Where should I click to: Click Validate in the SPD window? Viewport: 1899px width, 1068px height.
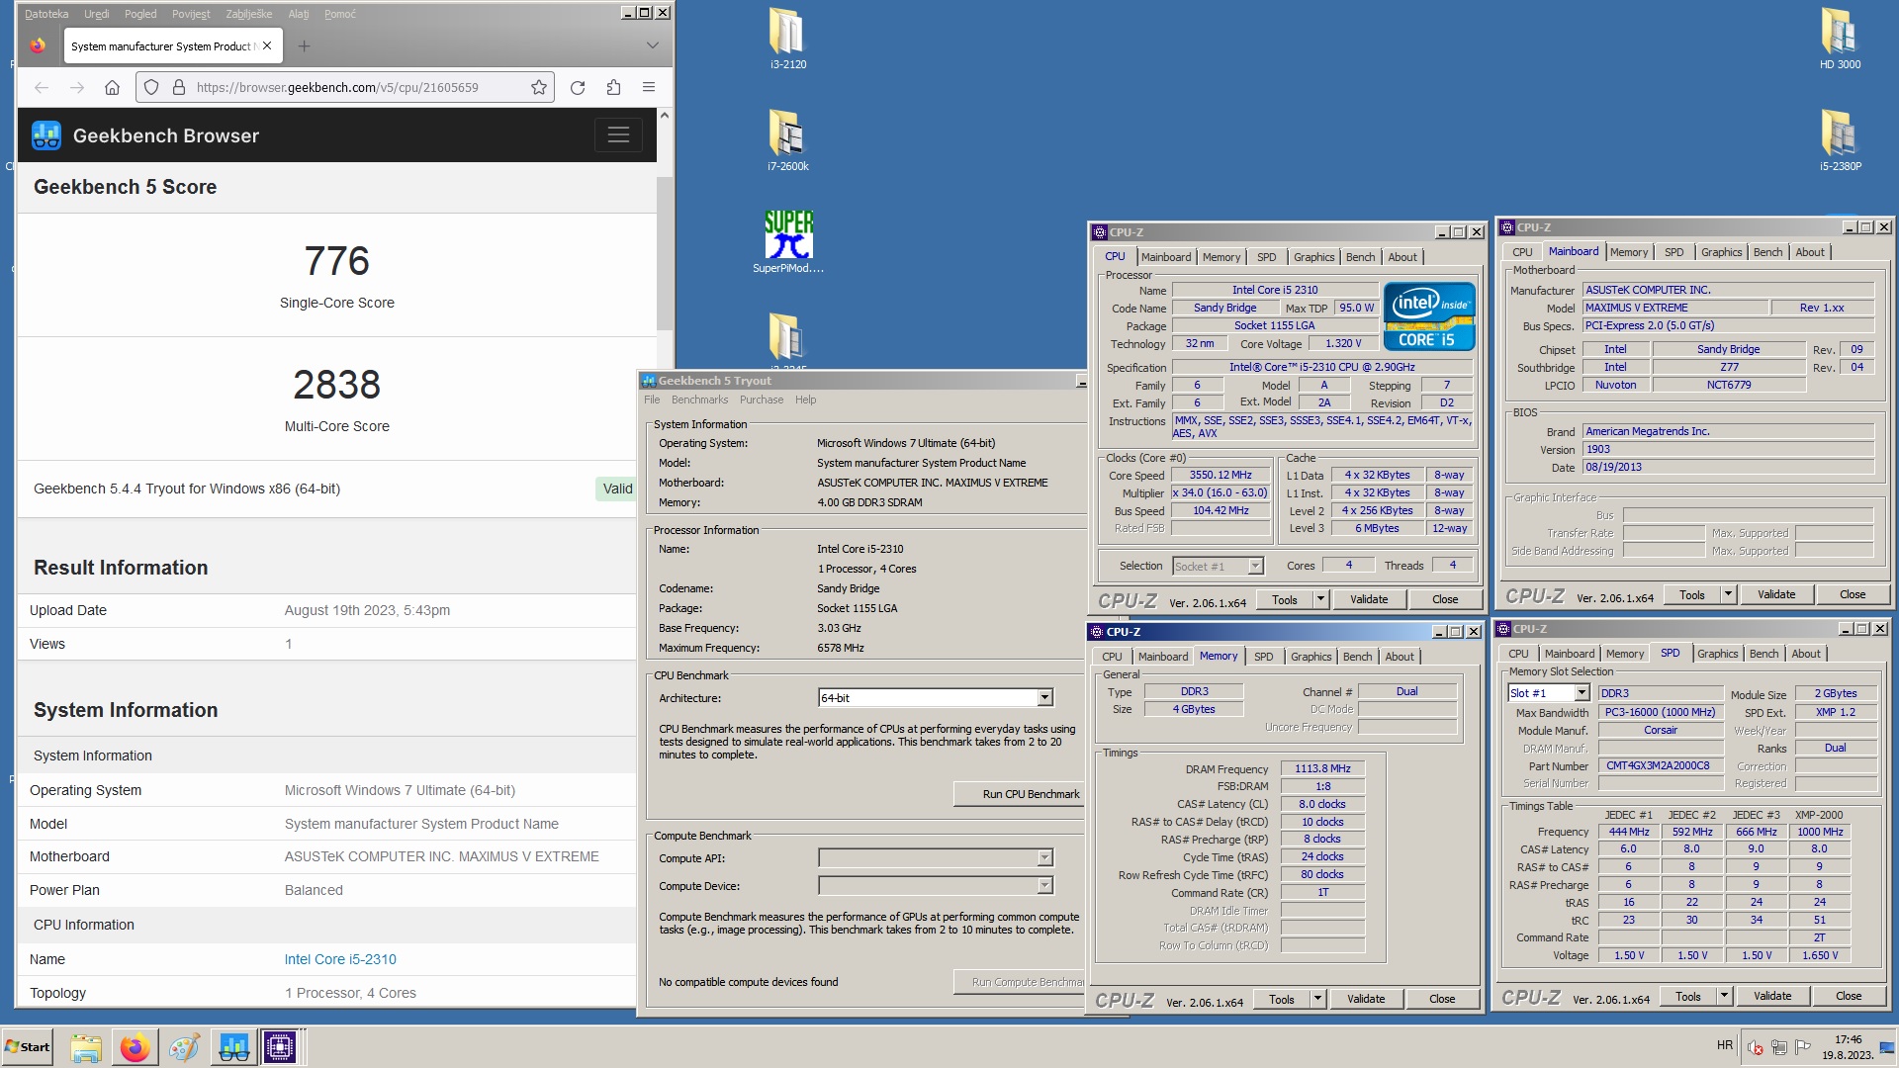tap(1772, 996)
